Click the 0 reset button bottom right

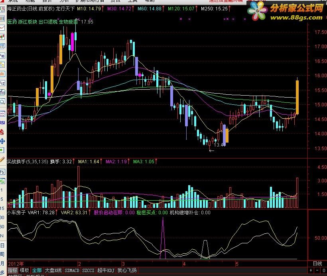tap(324, 270)
